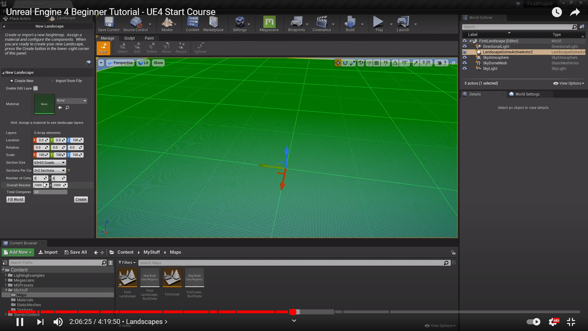Hide the SkyAtmosphere actor with eye icon
Screen dimensions: 588x331
coord(465,58)
